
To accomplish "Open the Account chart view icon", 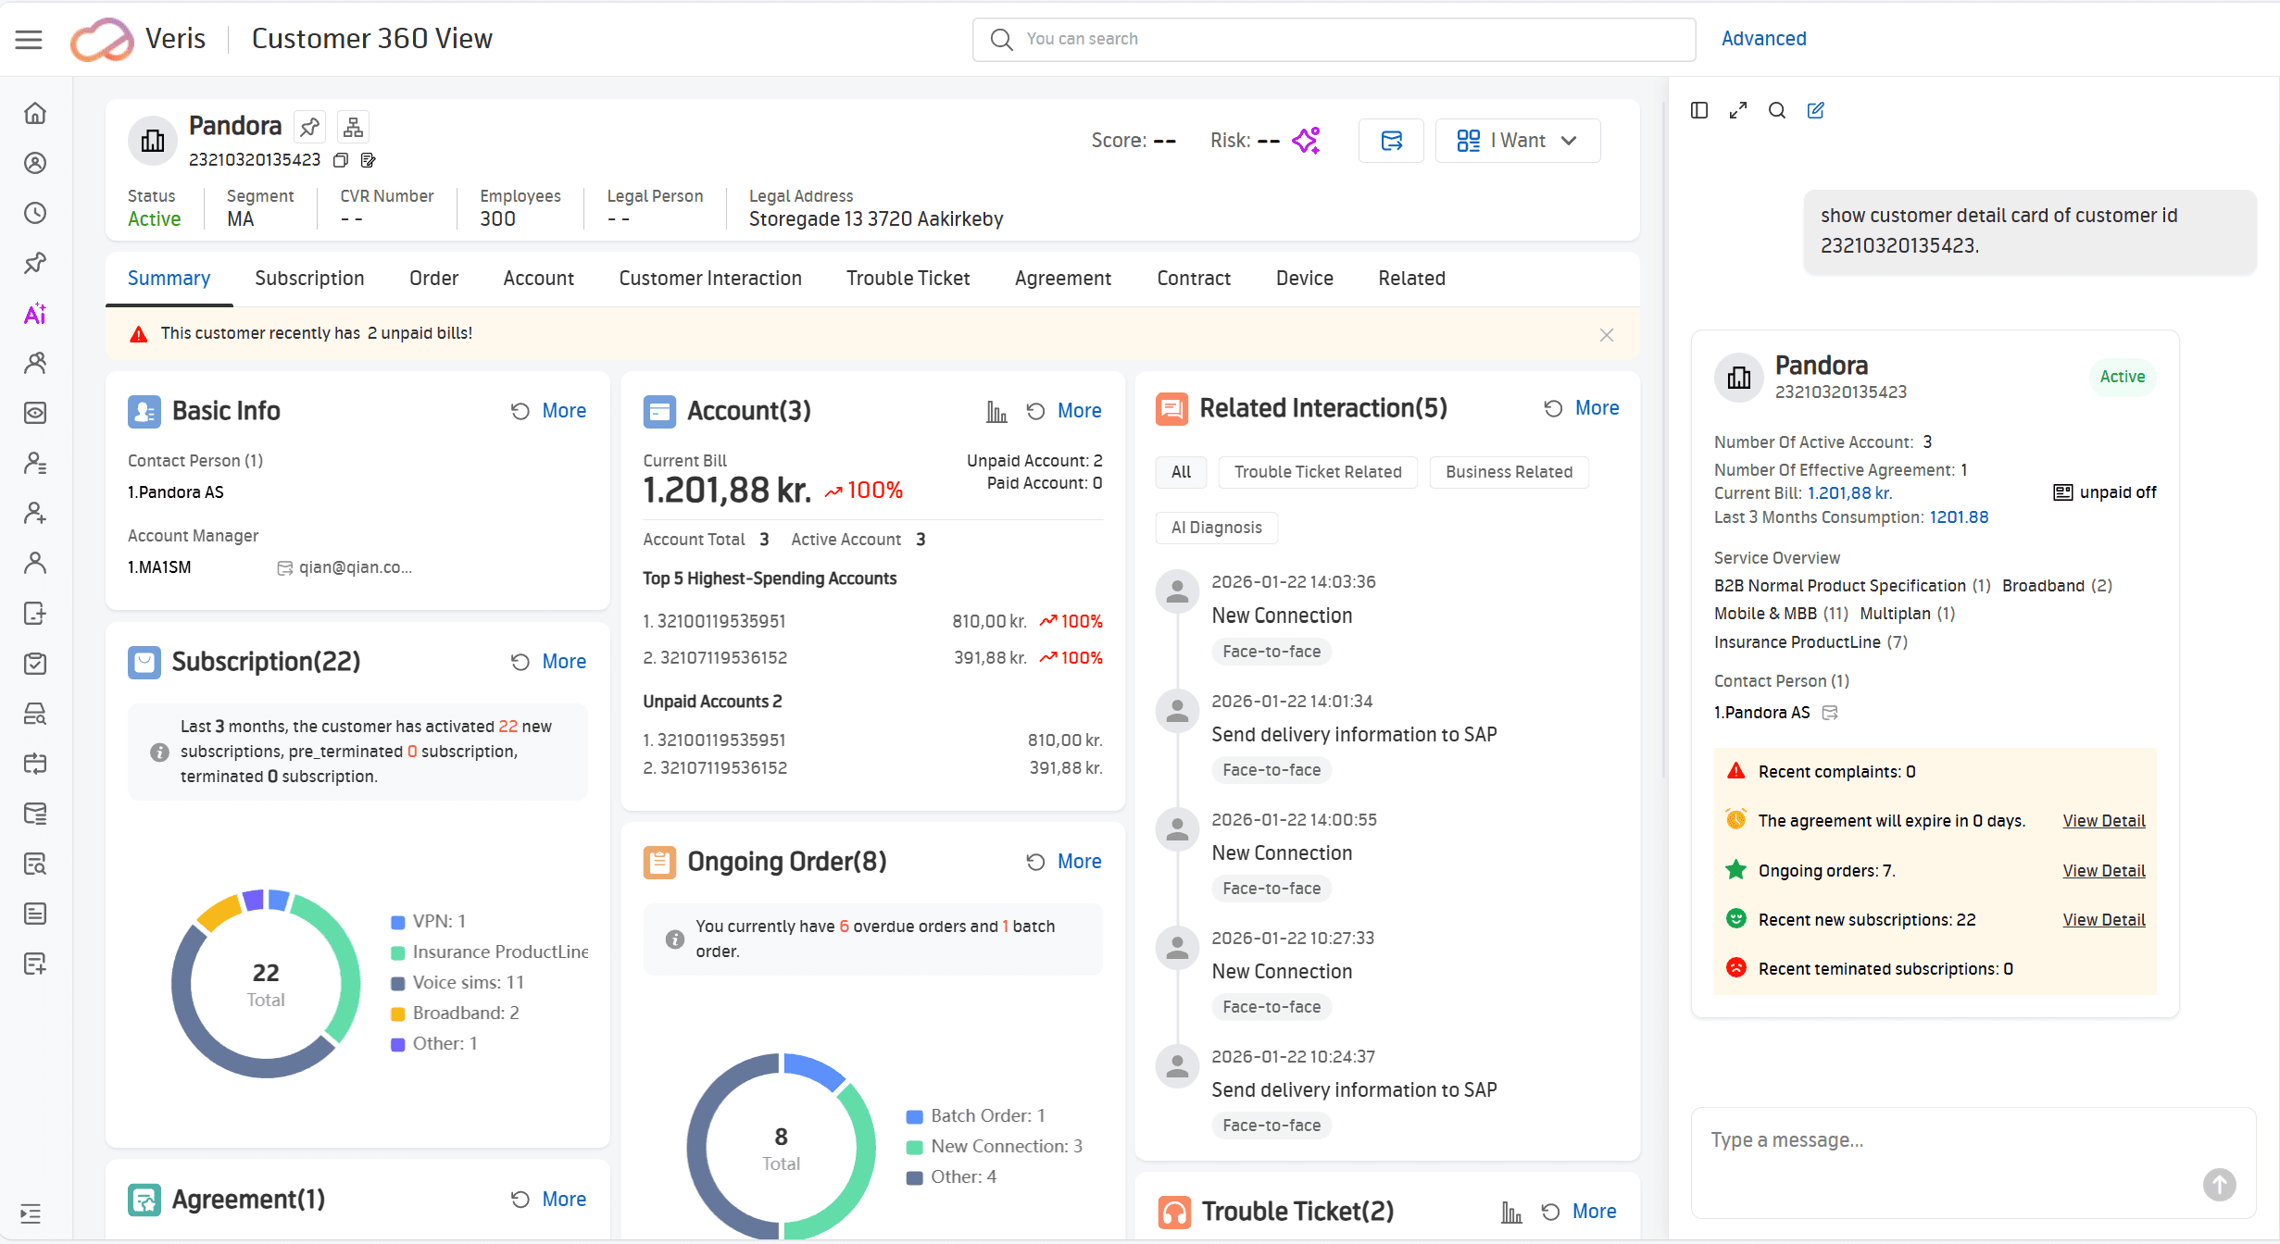I will (996, 411).
